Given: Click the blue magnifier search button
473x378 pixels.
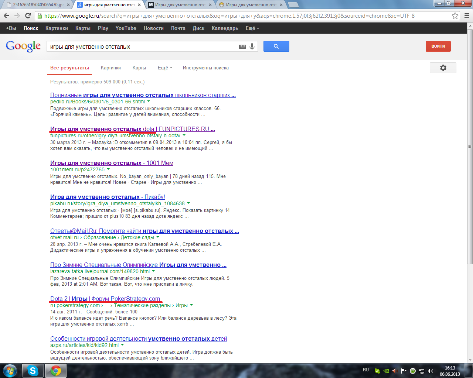Looking at the screenshot, I should tap(276, 46).
